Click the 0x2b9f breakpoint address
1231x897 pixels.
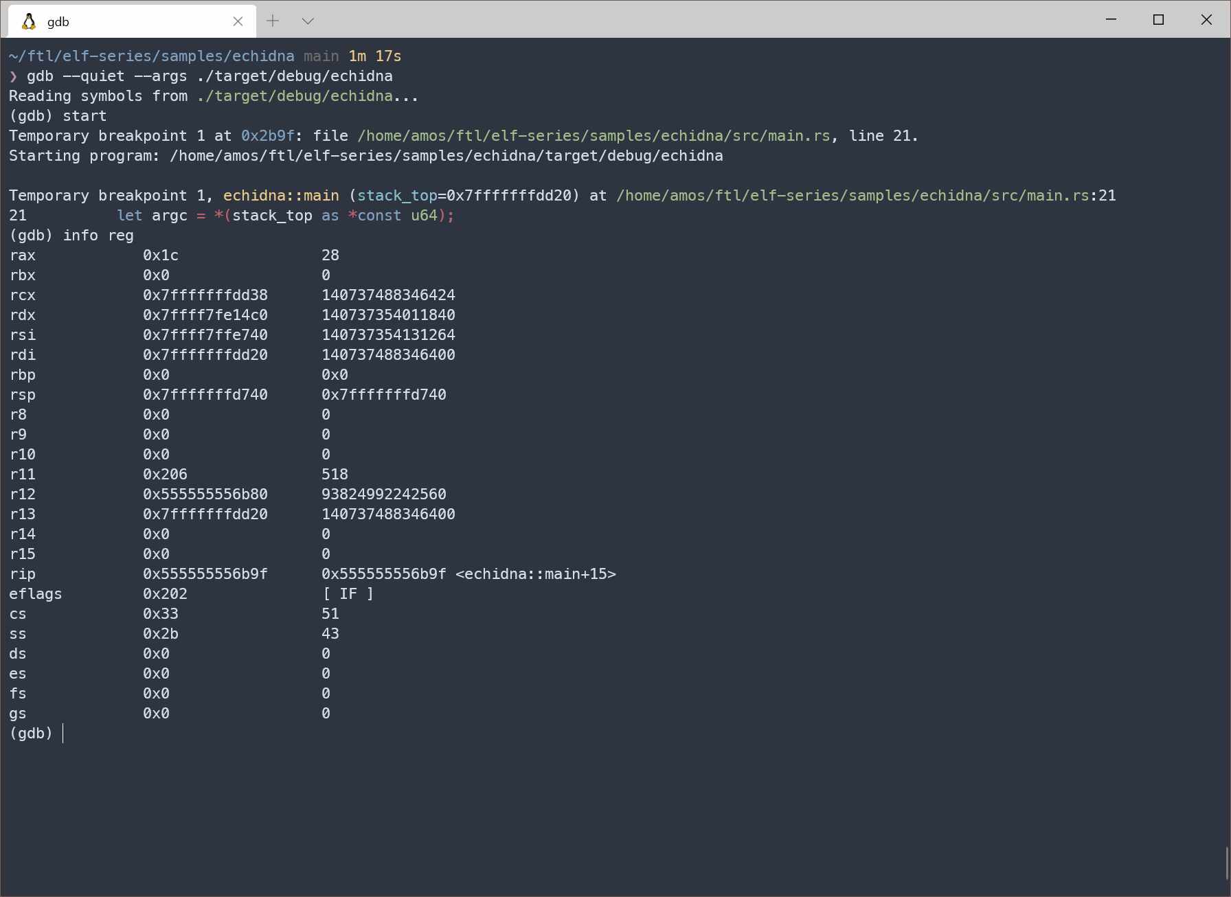coord(267,136)
